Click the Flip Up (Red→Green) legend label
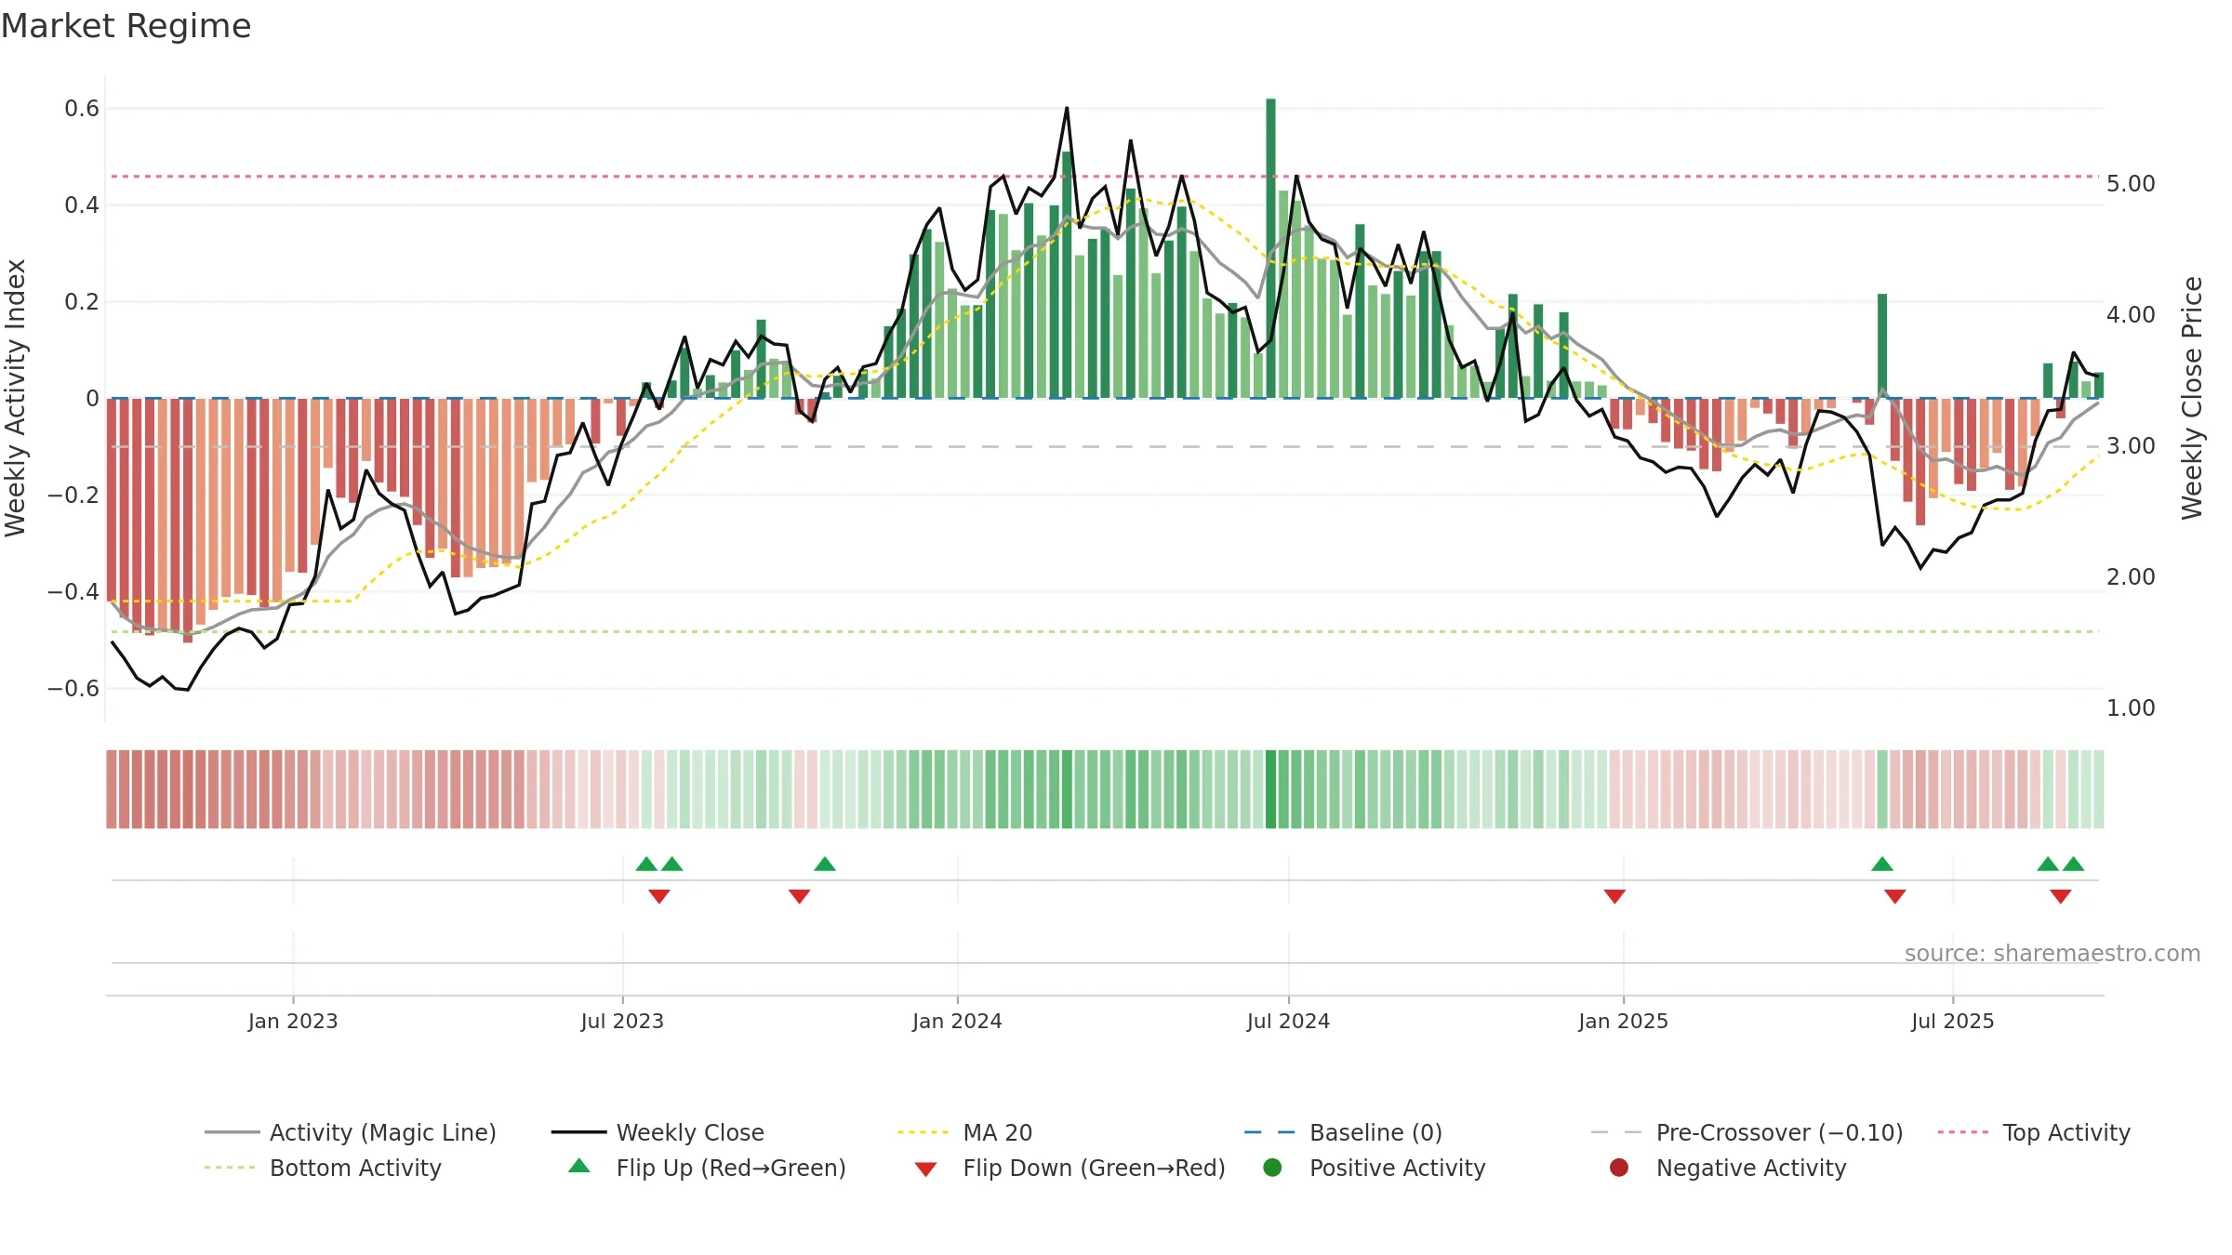The image size is (2232, 1255). point(731,1168)
